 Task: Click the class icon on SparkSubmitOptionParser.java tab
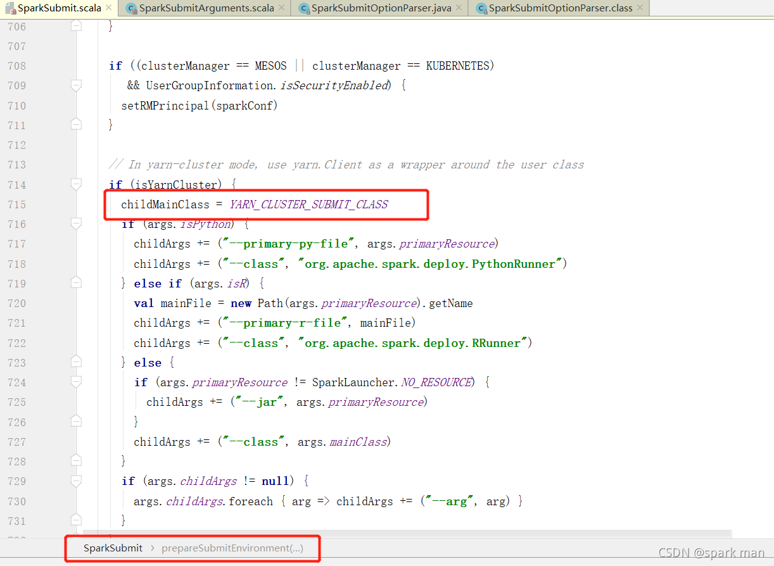[x=303, y=8]
